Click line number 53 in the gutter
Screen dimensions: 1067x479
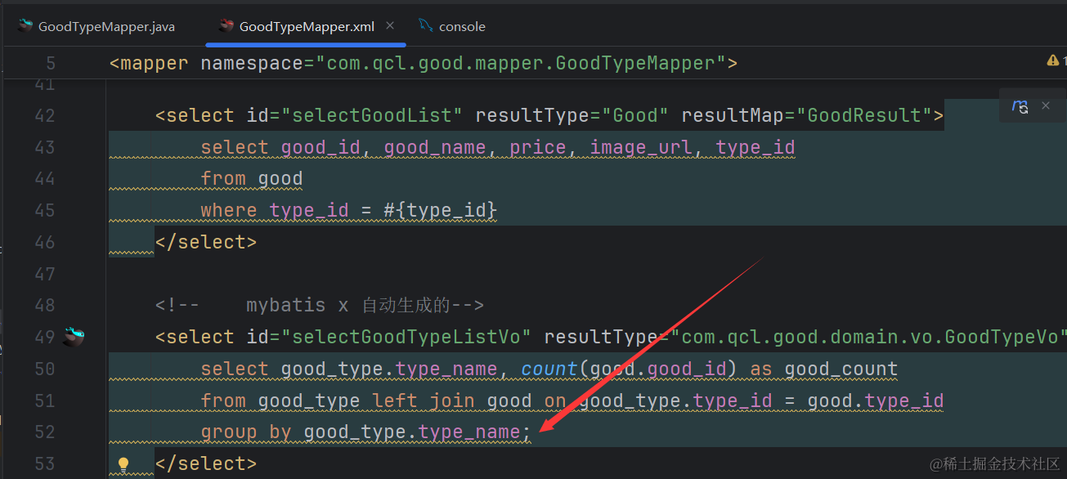[45, 464]
